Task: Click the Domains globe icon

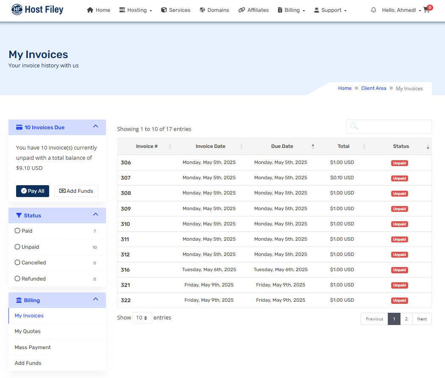Action: (x=202, y=10)
